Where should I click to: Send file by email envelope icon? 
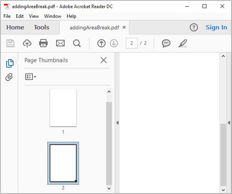(60, 43)
